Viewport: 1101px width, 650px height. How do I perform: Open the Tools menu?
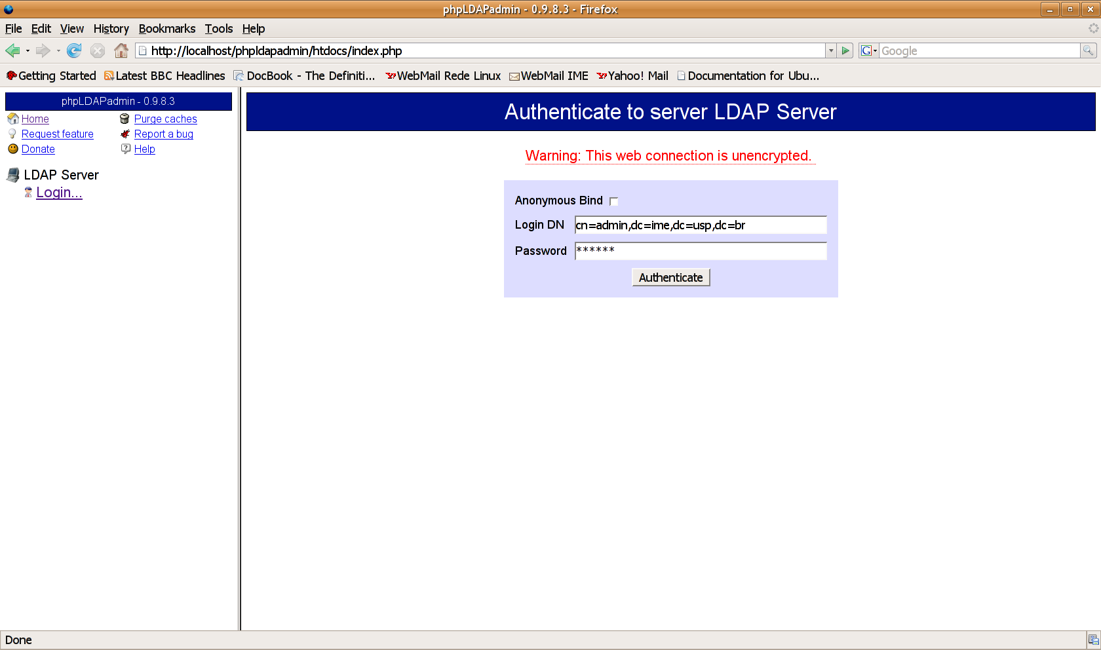tap(218, 29)
